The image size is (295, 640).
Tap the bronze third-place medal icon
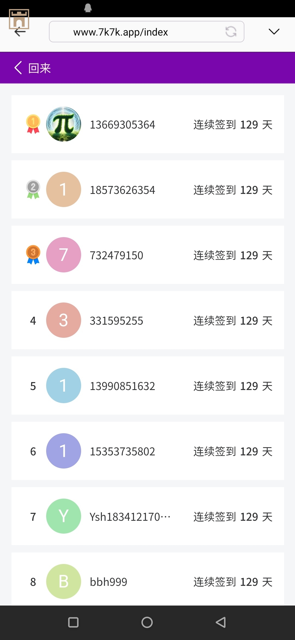click(33, 255)
